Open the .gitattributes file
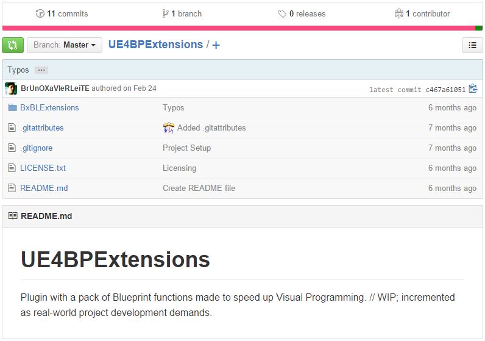Screen dimensions: 485x341 41,128
